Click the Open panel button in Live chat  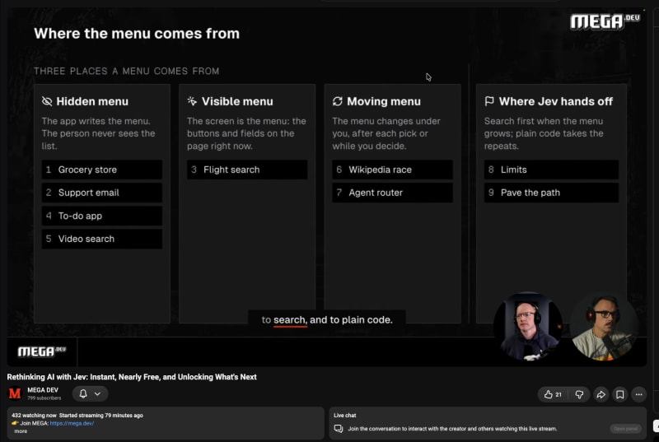625,429
